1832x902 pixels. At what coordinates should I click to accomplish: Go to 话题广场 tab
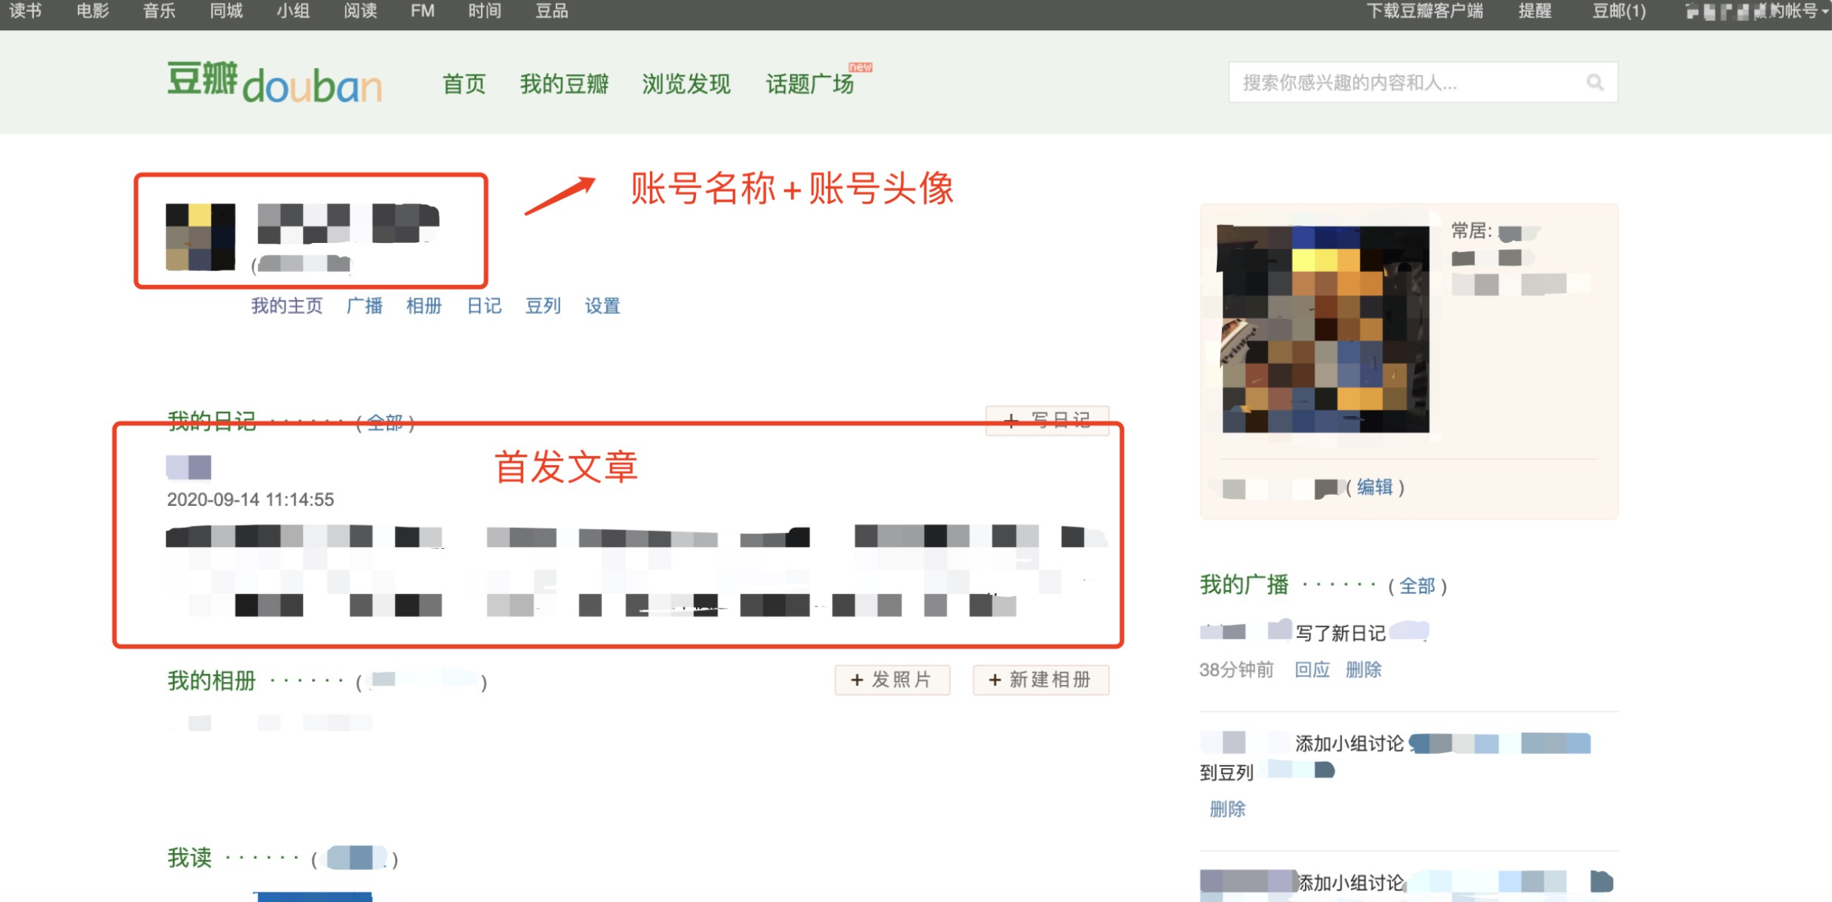810,84
